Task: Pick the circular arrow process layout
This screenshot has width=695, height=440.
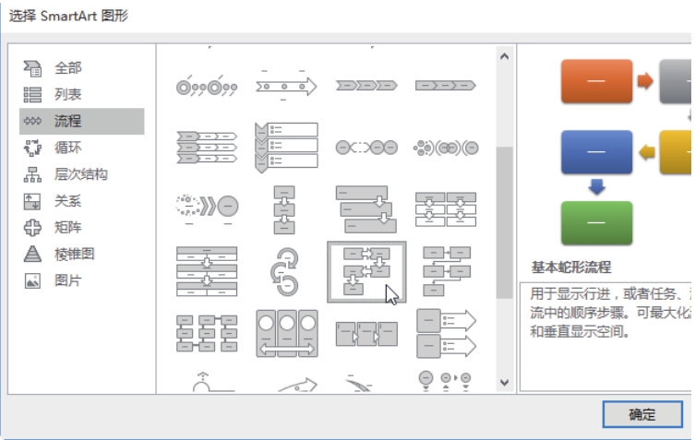Action: click(284, 271)
